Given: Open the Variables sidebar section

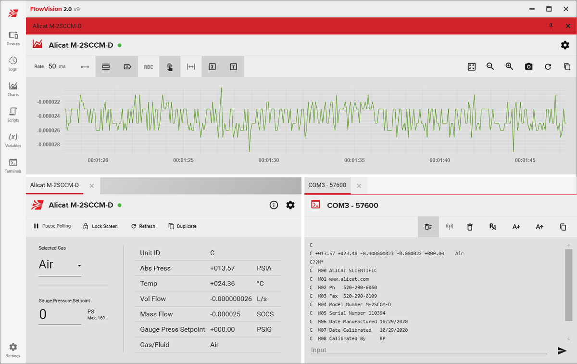Looking at the screenshot, I should [x=13, y=141].
